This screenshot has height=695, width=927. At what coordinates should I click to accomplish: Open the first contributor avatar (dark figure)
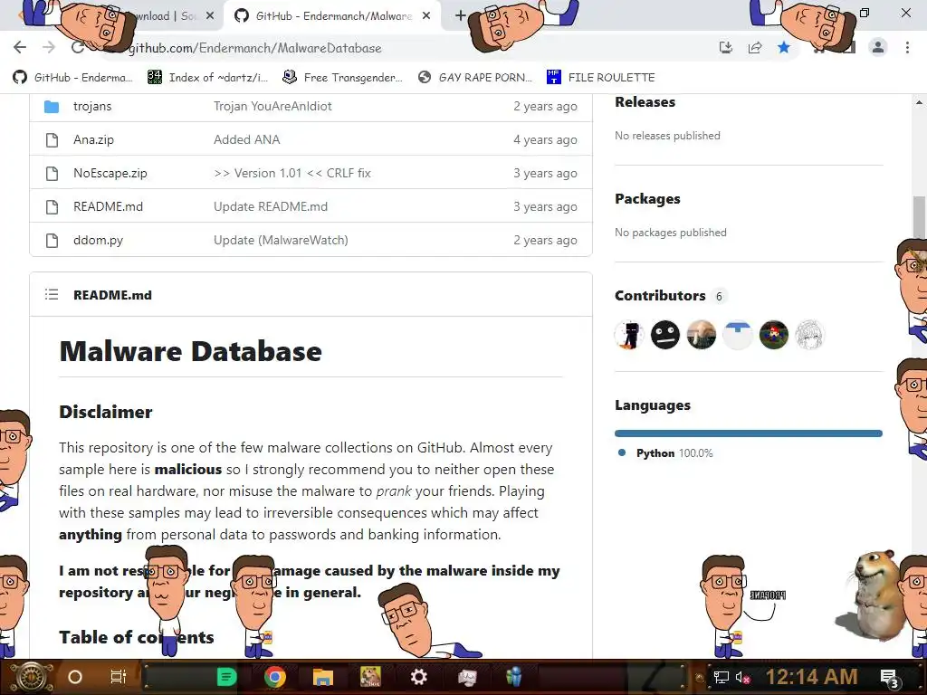(x=629, y=335)
